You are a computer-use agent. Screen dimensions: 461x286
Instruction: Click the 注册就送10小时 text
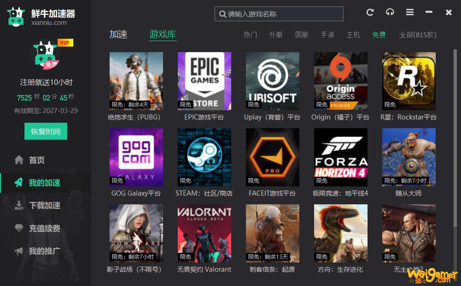coord(46,82)
